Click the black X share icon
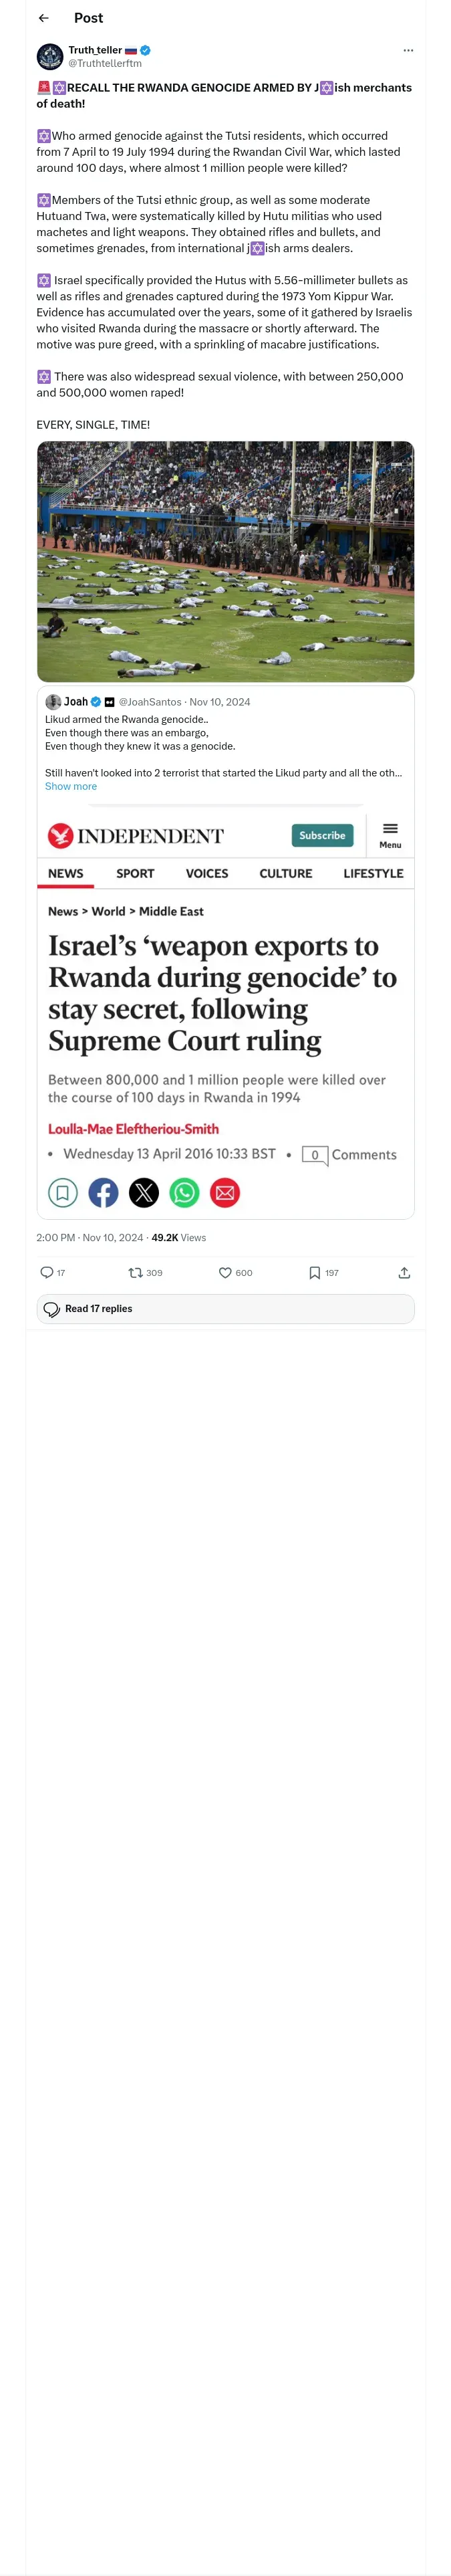 pos(144,1192)
